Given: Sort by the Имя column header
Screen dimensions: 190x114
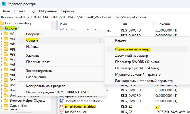Looking at the screenshot, I should (88, 24).
